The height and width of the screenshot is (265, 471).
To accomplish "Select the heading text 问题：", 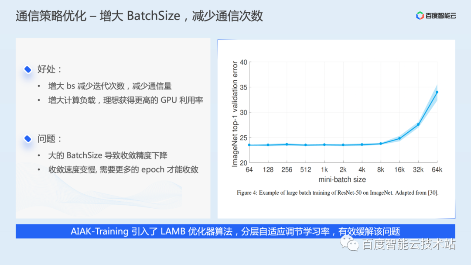I will coord(50,139).
